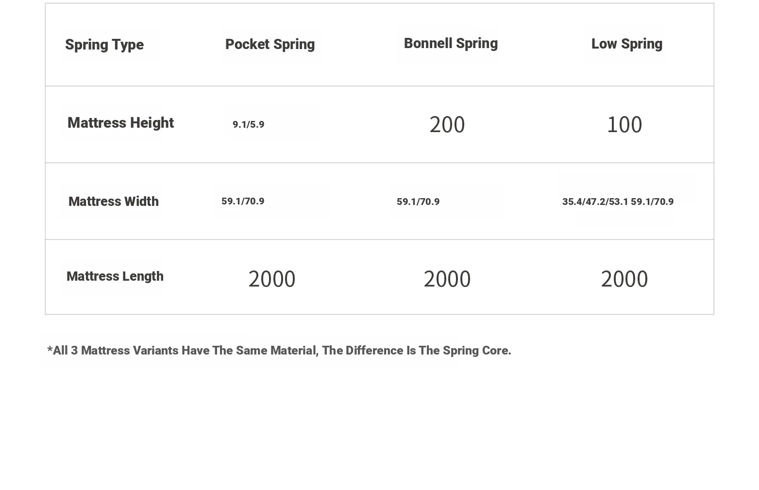Click the Mattress Width row label
This screenshot has height=490, width=759.
[114, 202]
